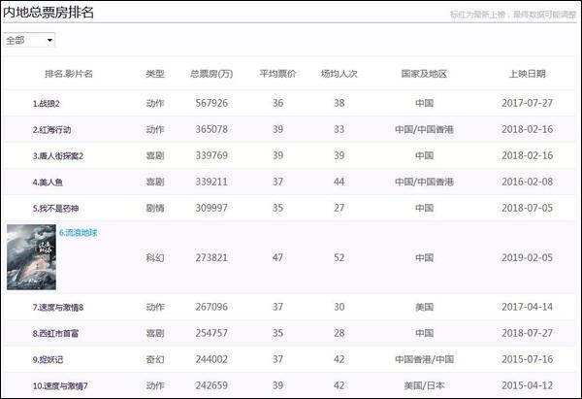
Task: Click 中国/中国香港 region in 红海行动 row
Action: click(424, 130)
